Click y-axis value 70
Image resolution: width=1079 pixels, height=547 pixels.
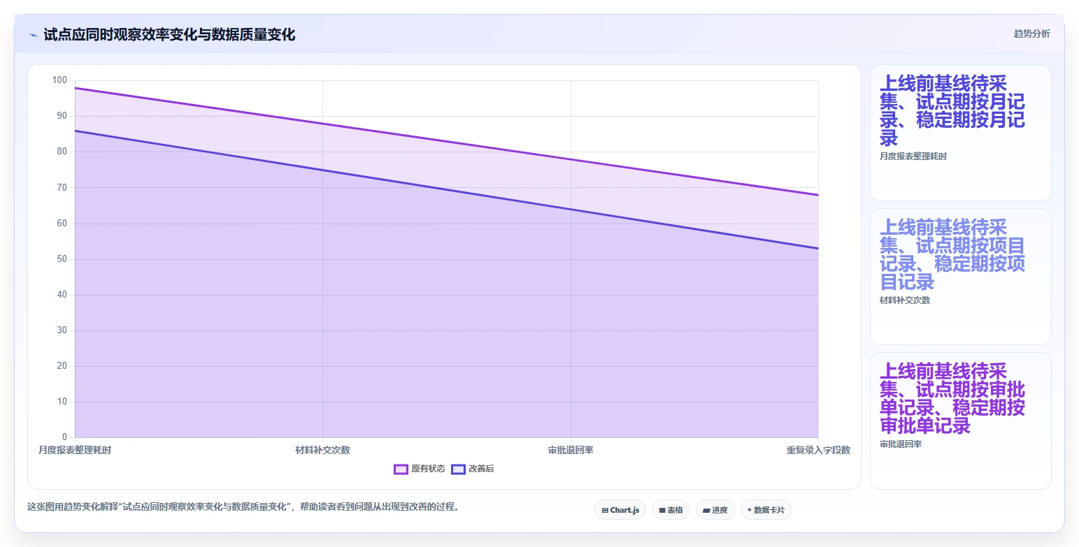(x=62, y=187)
